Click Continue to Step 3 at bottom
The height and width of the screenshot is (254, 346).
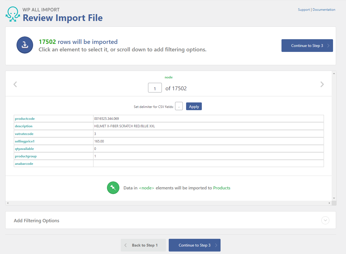194,245
